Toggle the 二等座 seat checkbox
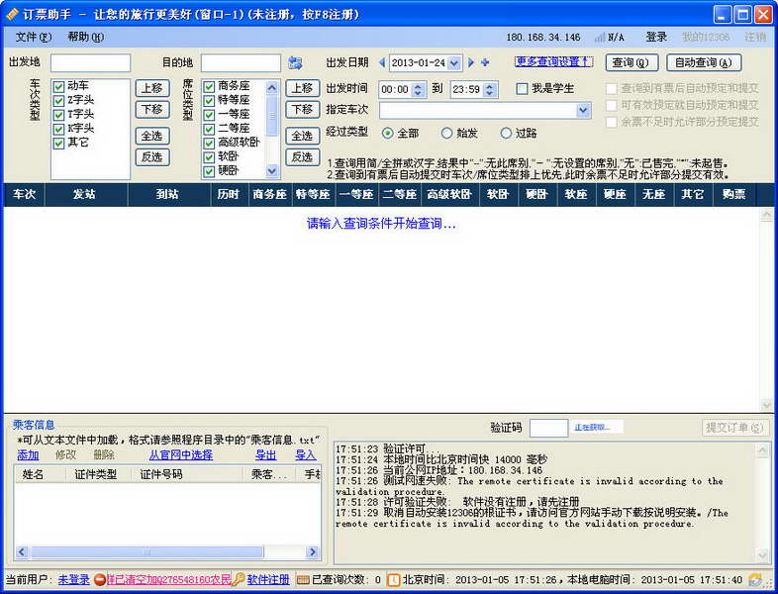 click(x=209, y=129)
